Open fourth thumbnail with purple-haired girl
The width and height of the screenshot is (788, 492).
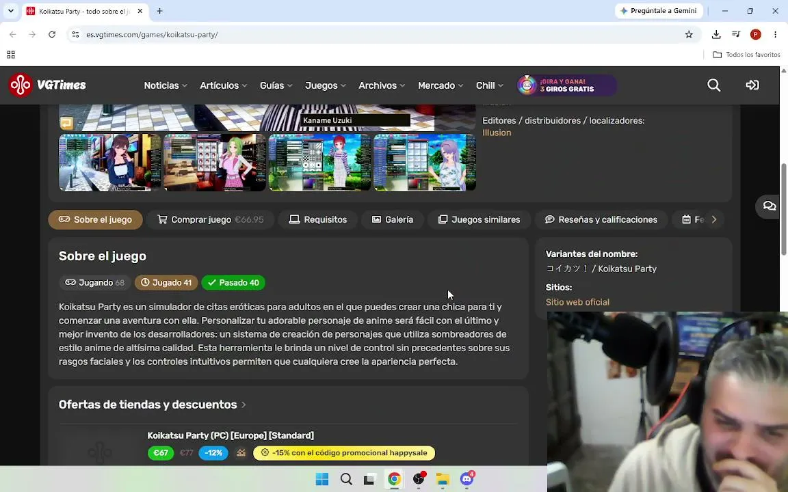point(425,162)
